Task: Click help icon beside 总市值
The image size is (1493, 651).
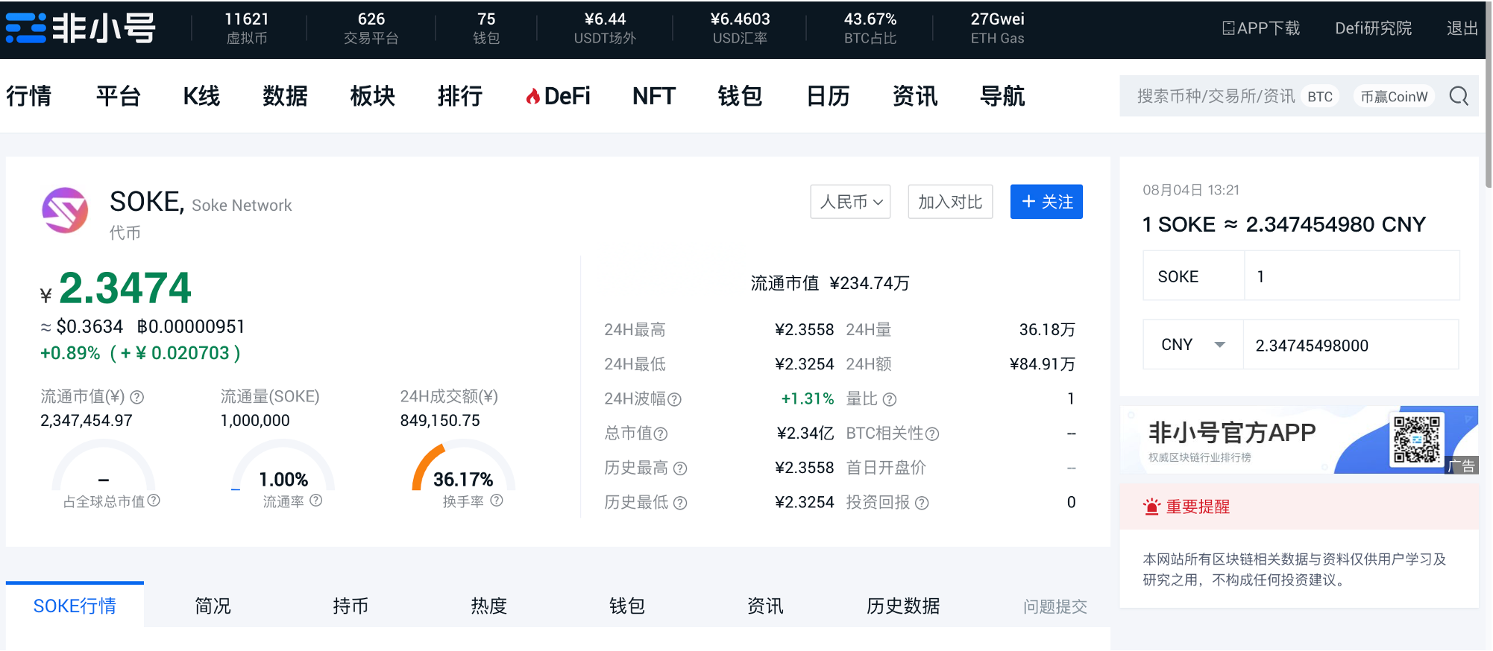Action: click(x=660, y=434)
